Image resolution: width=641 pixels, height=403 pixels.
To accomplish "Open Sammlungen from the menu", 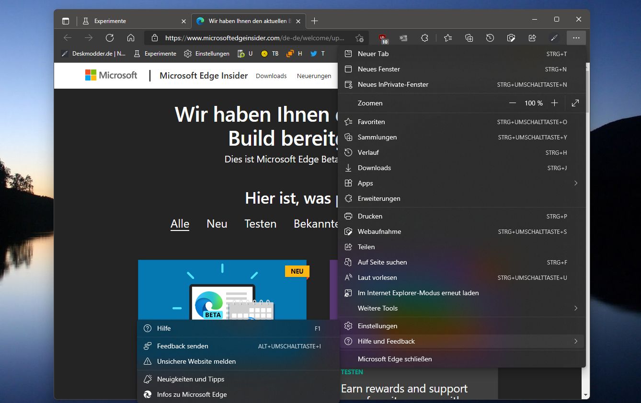I will [462, 138].
